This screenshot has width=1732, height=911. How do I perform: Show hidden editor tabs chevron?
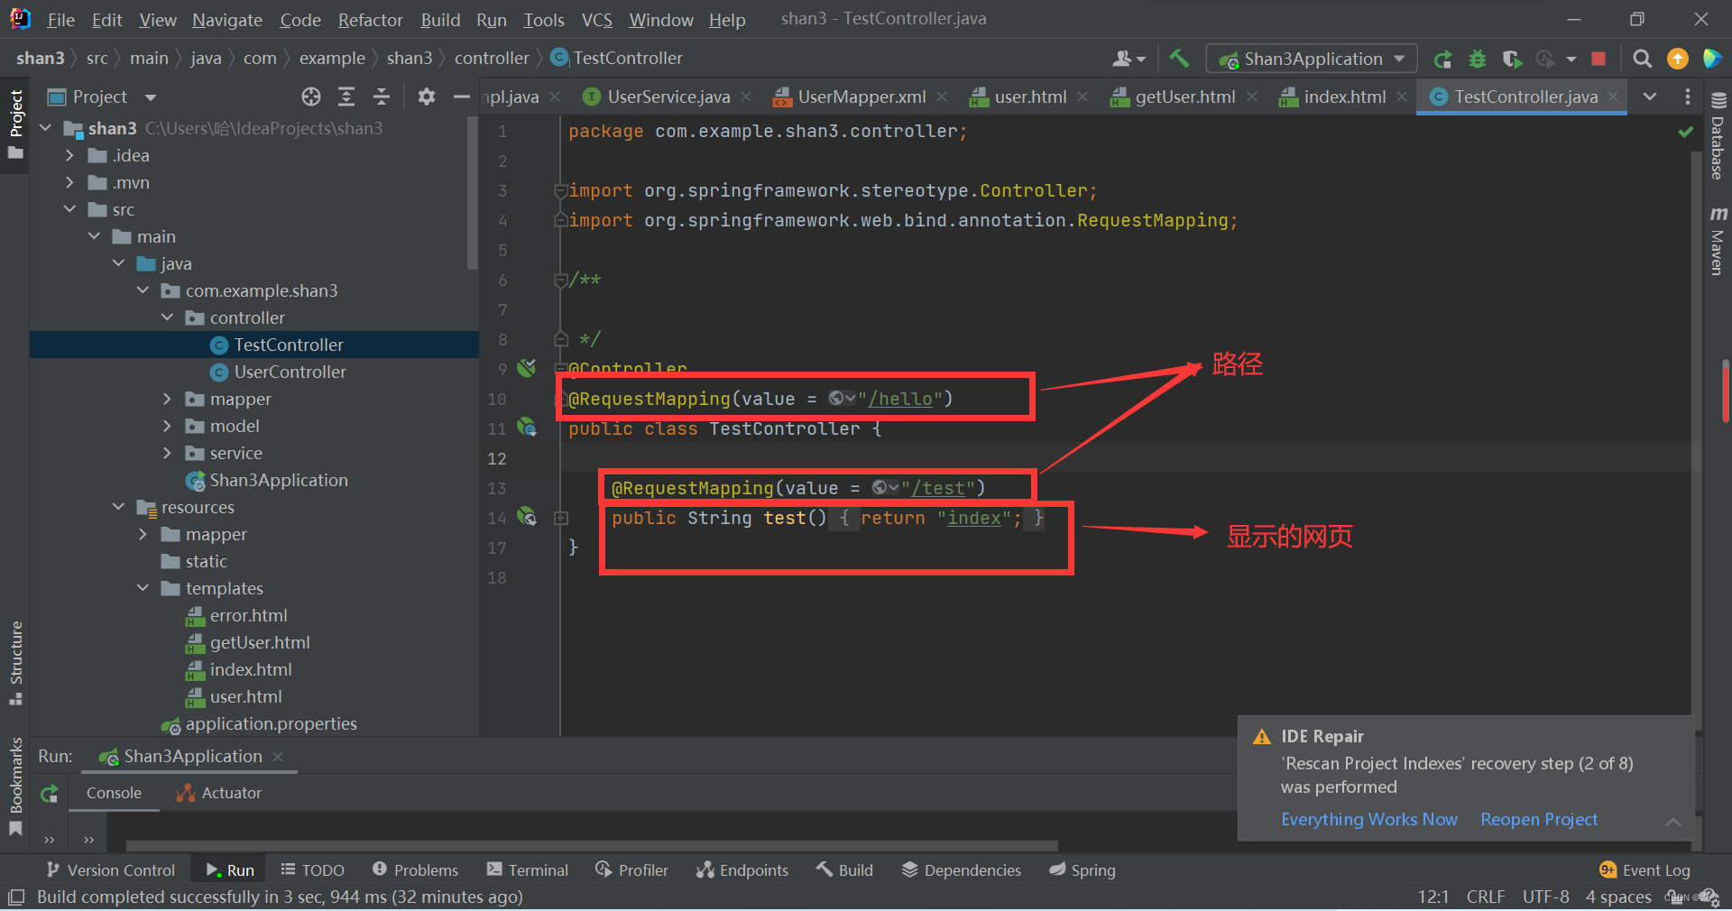[x=1649, y=97]
